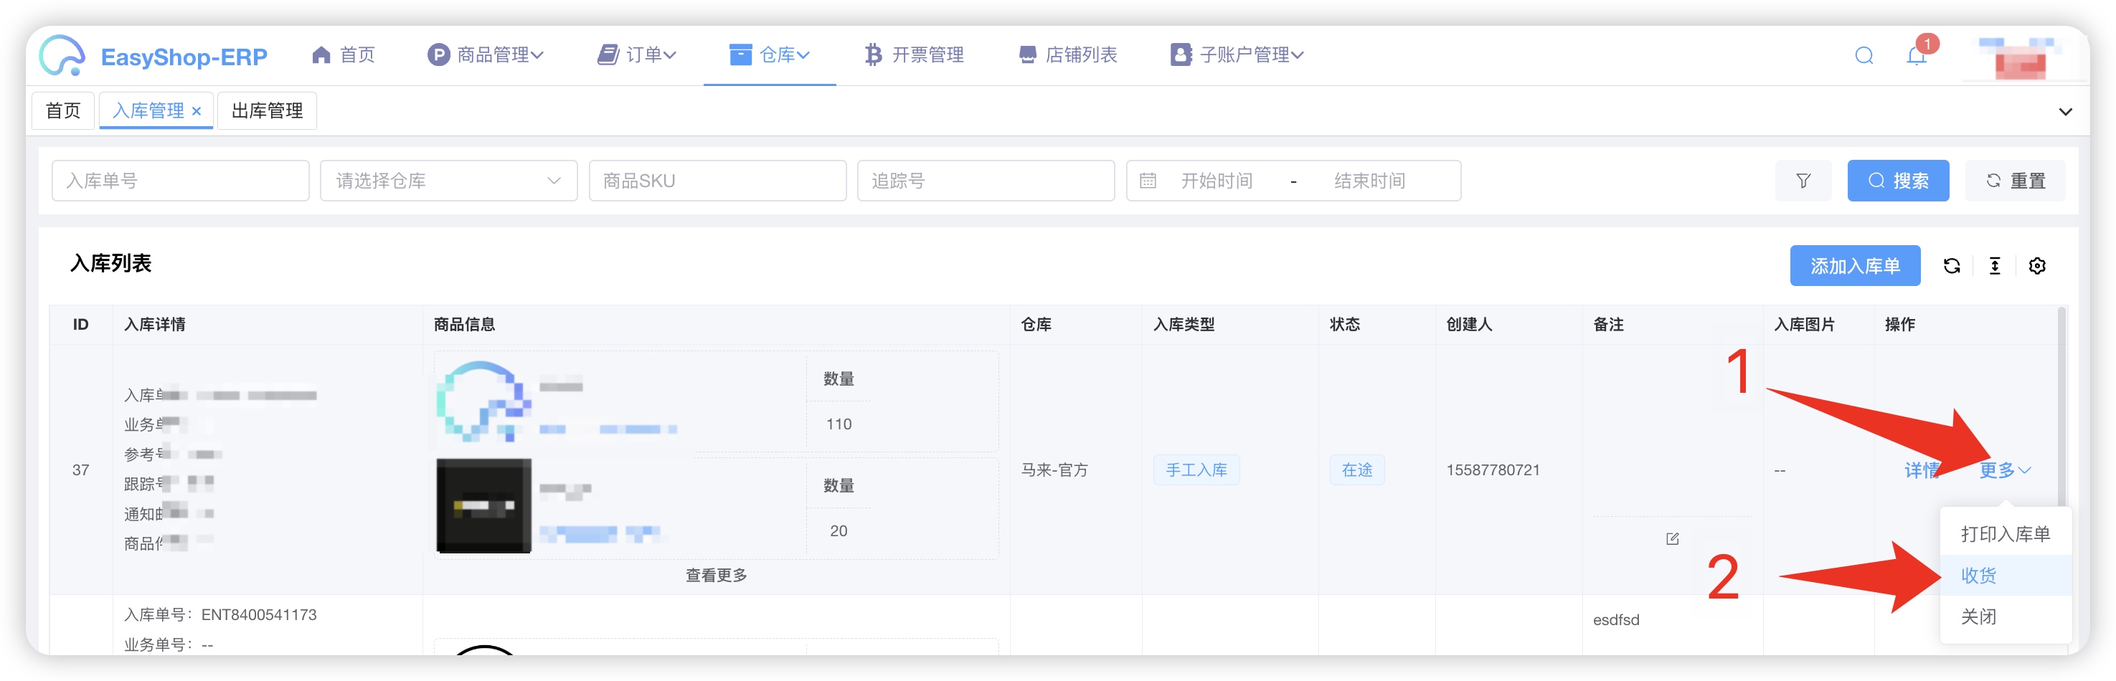Open the column settings gear icon
The image size is (2116, 681).
[x=2037, y=266]
